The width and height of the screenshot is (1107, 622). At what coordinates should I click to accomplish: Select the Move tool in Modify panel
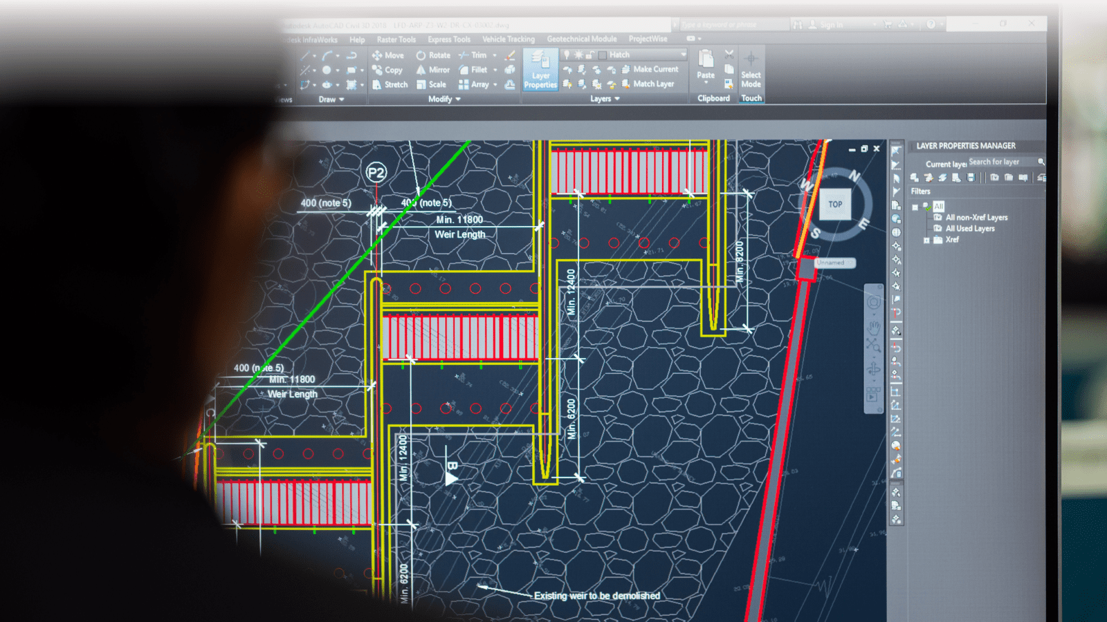pyautogui.click(x=388, y=55)
